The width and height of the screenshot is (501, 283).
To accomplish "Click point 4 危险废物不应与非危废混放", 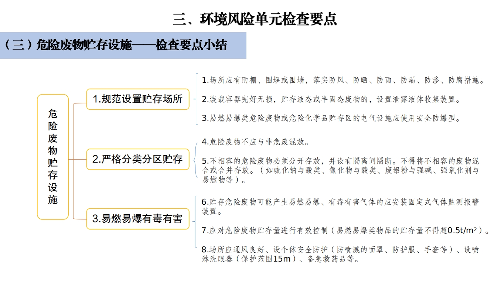I will pos(256,142).
